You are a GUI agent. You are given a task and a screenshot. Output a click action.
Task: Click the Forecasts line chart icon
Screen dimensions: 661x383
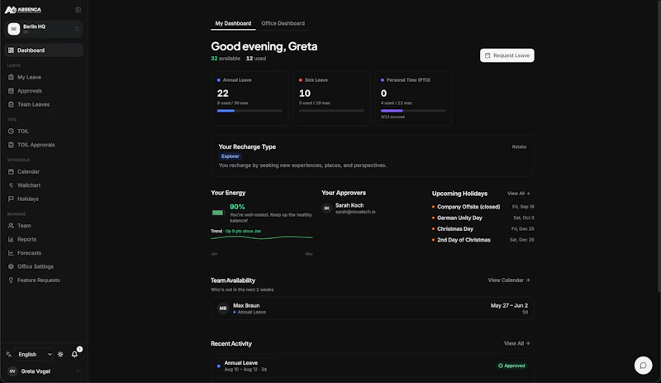point(11,253)
